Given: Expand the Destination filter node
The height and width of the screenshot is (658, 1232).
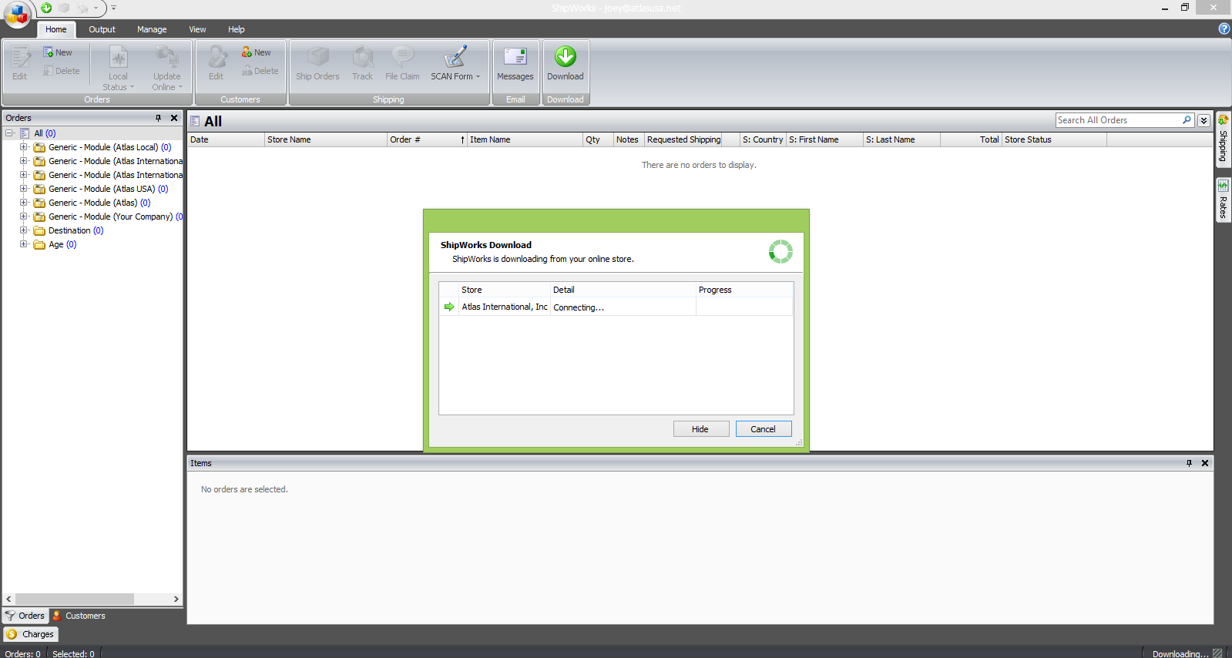Looking at the screenshot, I should coord(23,230).
